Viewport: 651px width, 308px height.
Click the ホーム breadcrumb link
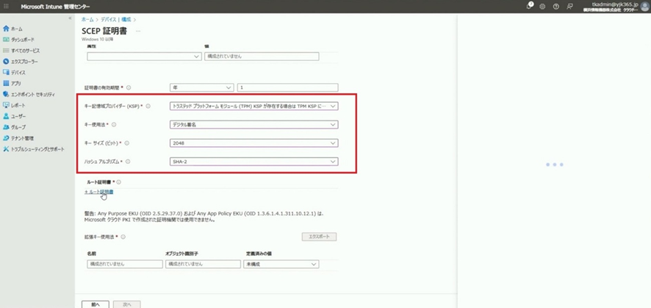(x=87, y=19)
